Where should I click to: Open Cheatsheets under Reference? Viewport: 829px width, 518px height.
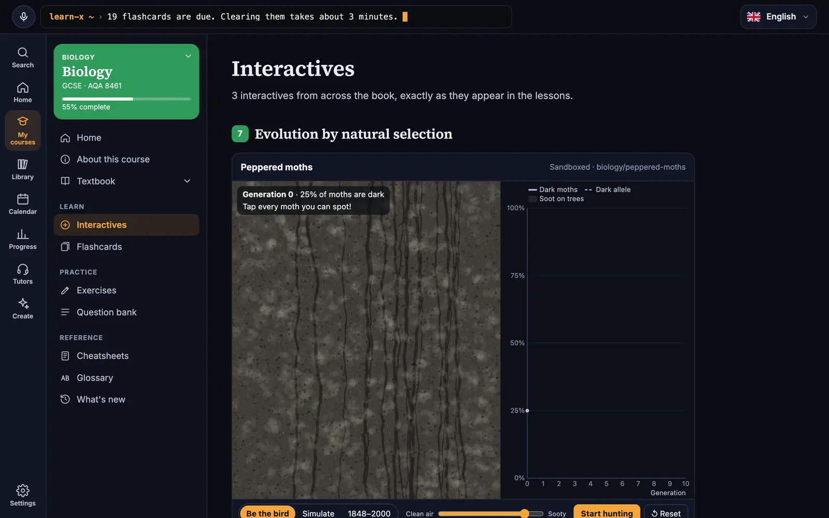(126, 356)
